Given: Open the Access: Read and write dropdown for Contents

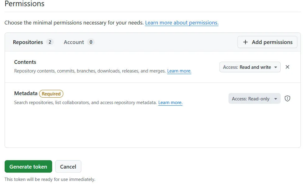Looking at the screenshot, I should click(x=250, y=67).
